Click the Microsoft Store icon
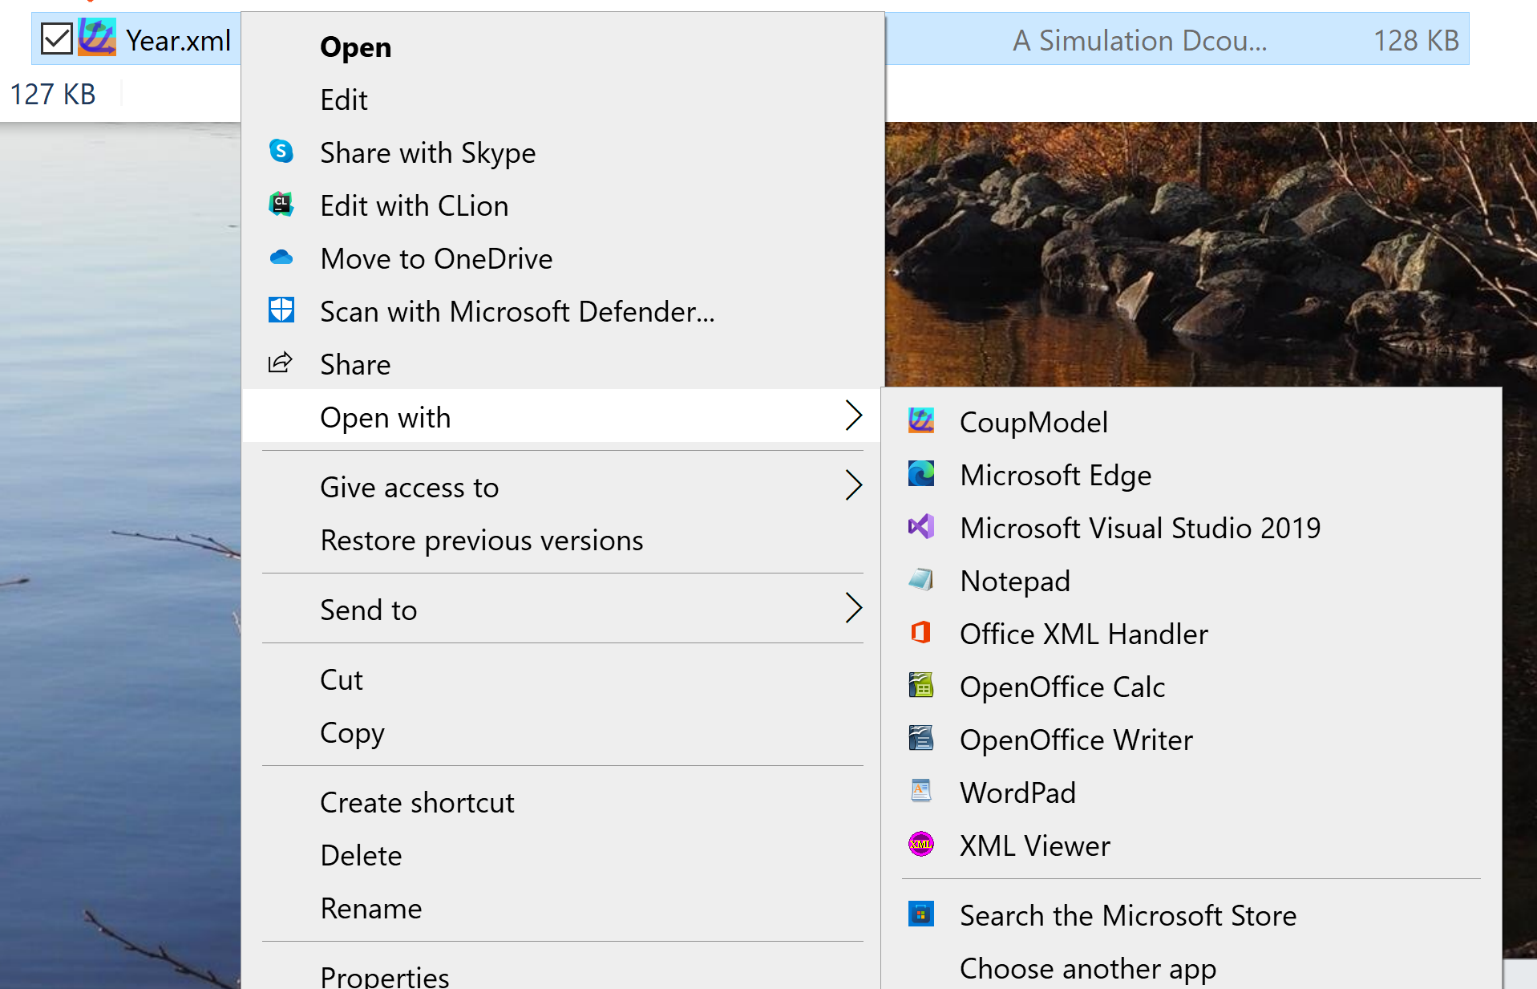This screenshot has height=989, width=1537. [x=920, y=914]
